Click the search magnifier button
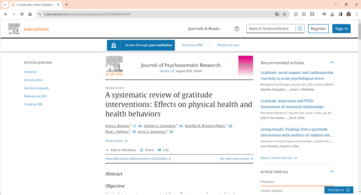361x195 pixels. tap(300, 28)
